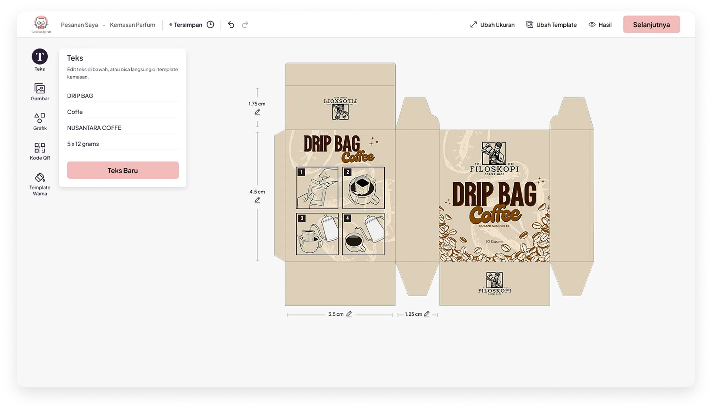Open the Grafik shapes panel
Viewport: 712px width, 410px height.
pyautogui.click(x=40, y=118)
